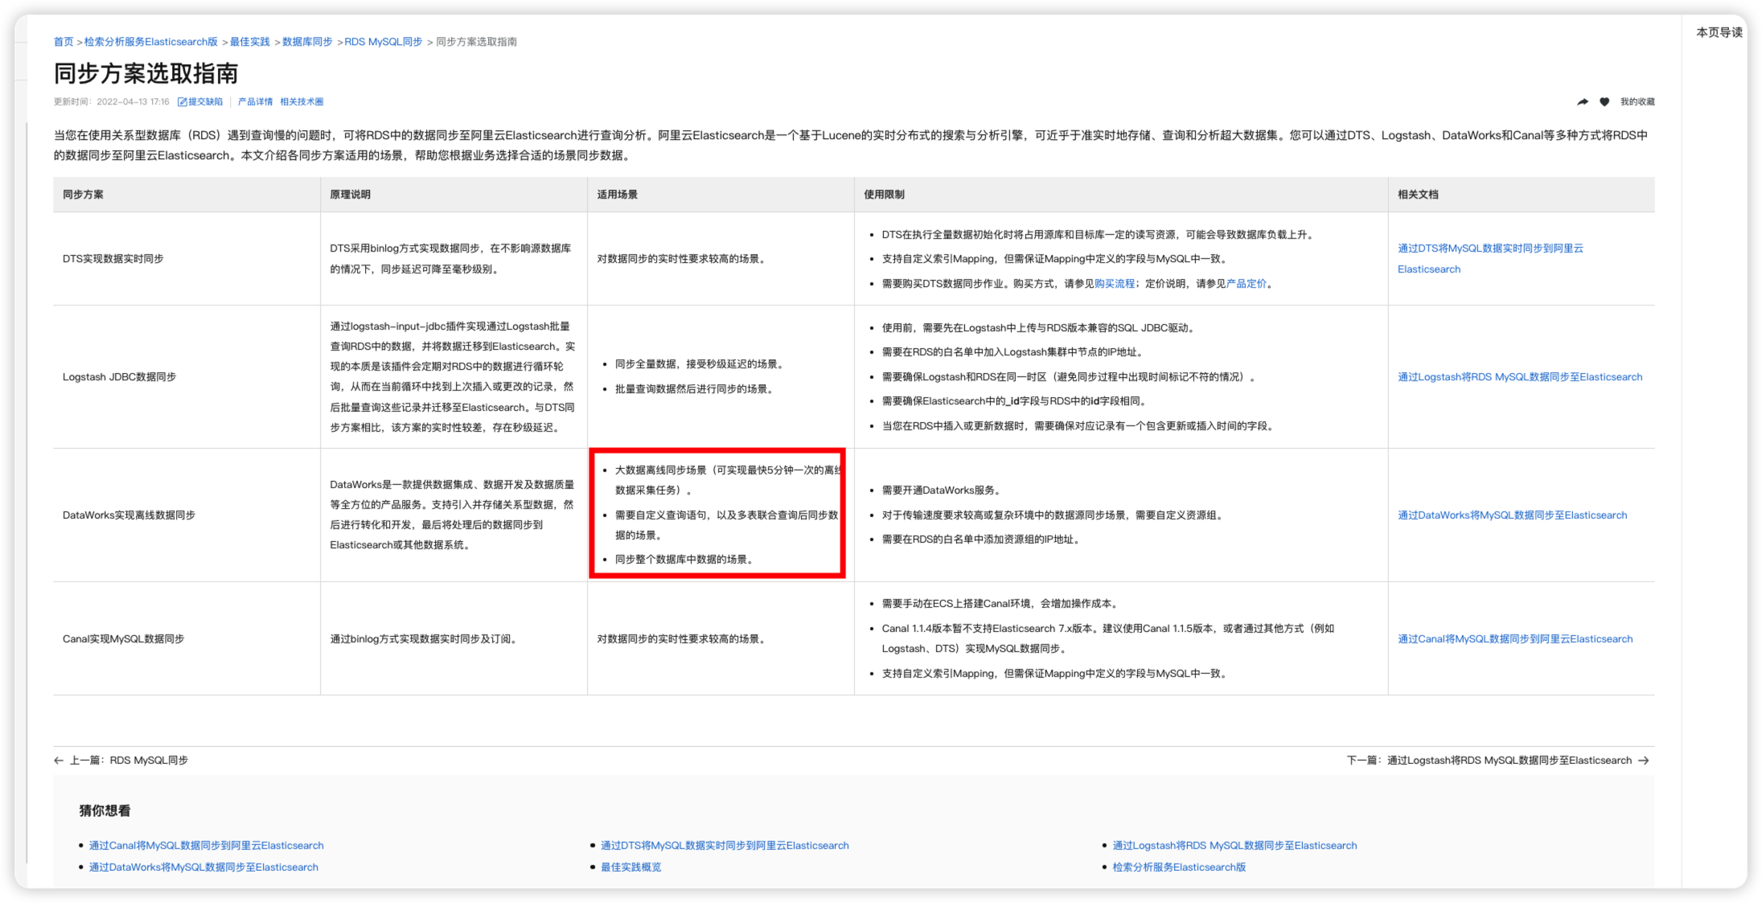Screen dimensions: 1762x903
Task: Open 通过DataWorks将MySQL数据同步至Elasticsearch table link
Action: click(x=1512, y=515)
